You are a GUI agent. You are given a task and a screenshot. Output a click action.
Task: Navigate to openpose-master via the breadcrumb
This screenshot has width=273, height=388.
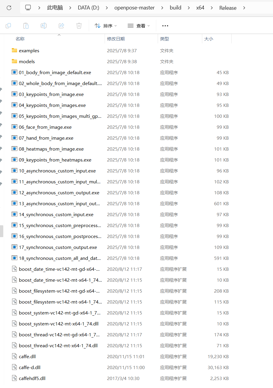(134, 7)
